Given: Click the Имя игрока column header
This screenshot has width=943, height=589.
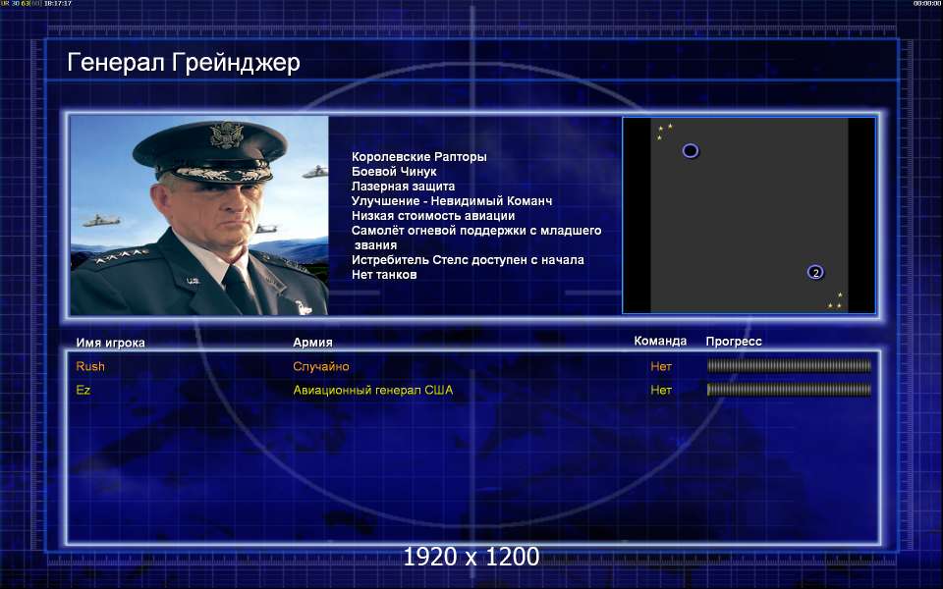Looking at the screenshot, I should point(110,343).
